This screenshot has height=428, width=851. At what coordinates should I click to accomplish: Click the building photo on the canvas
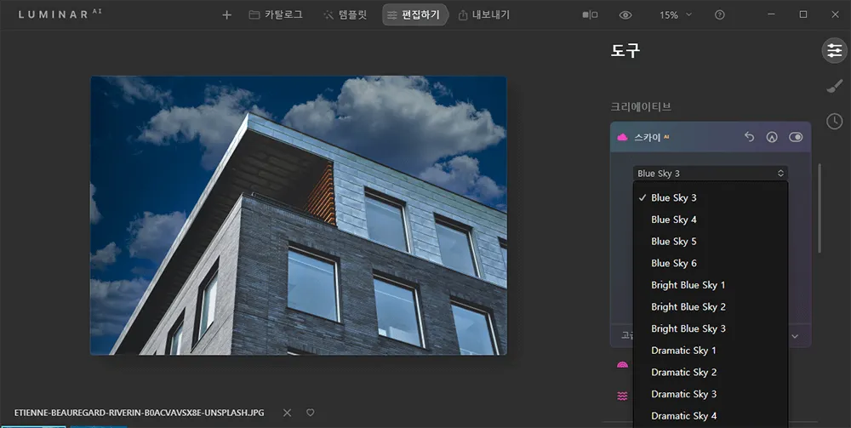[x=298, y=214]
